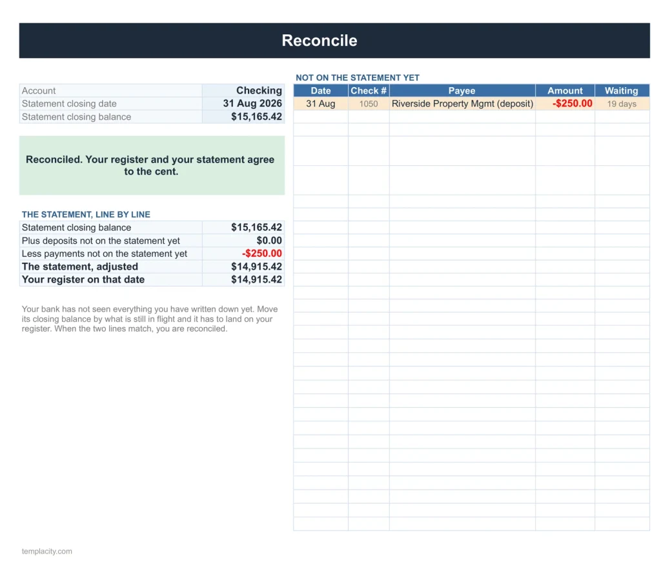The width and height of the screenshot is (661, 569).
Task: Click NOT ON THE STATEMENT YET heading
Action: pos(358,78)
